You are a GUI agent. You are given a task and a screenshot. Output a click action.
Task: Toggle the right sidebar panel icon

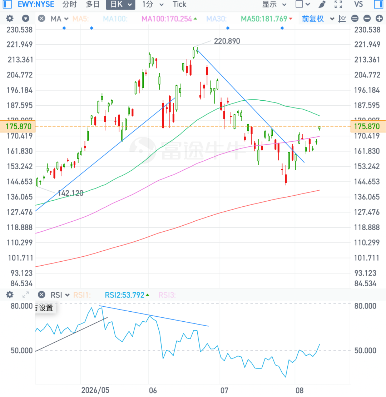pos(378,4)
